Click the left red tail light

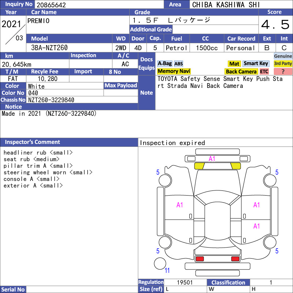pyautogui.click(x=200, y=259)
